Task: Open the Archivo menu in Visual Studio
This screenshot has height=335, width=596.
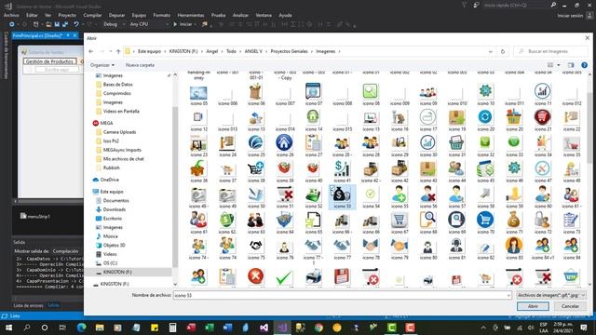Action: pyautogui.click(x=11, y=15)
